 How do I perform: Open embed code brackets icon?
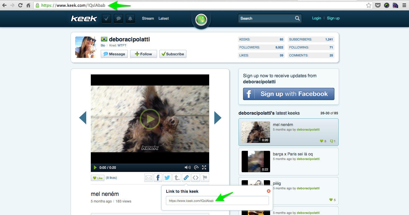[x=195, y=178]
